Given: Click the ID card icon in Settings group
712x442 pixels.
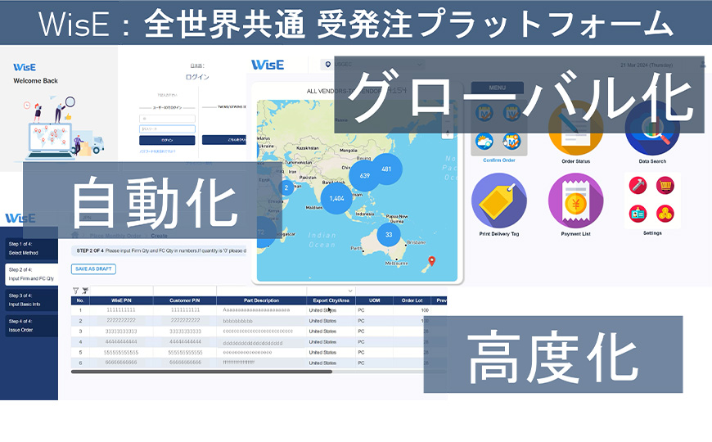Looking at the screenshot, I should click(638, 214).
